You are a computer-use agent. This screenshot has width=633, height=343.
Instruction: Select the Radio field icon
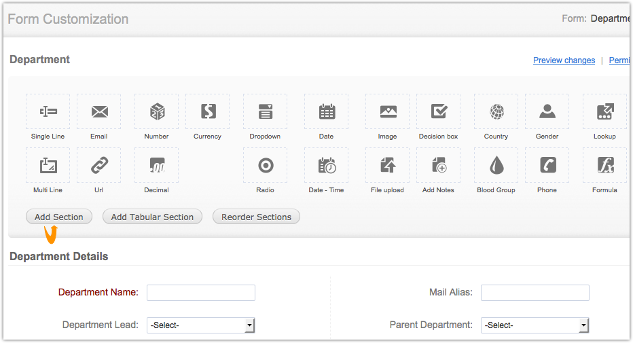coord(265,165)
